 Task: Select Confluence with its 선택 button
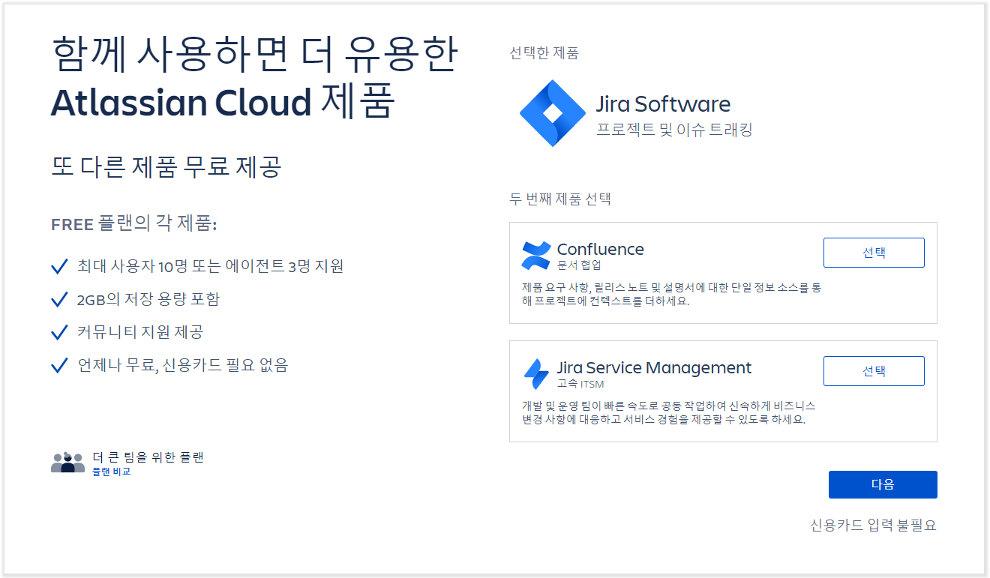tap(874, 253)
